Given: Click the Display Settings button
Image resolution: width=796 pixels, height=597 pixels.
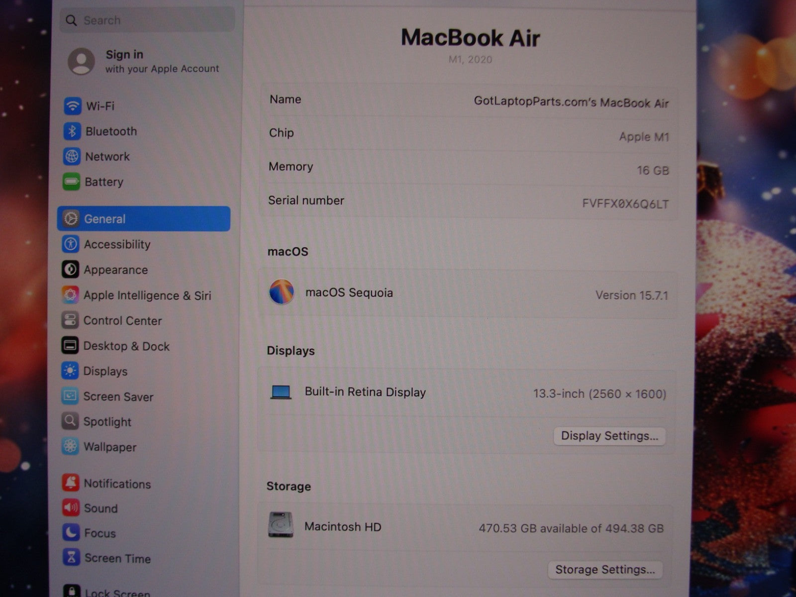Looking at the screenshot, I should click(x=609, y=436).
